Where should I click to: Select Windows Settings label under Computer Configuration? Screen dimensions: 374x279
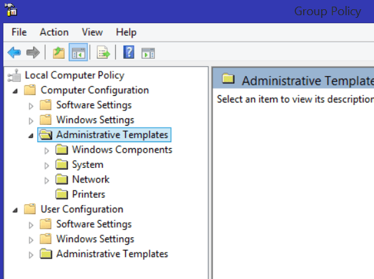pyautogui.click(x=95, y=120)
